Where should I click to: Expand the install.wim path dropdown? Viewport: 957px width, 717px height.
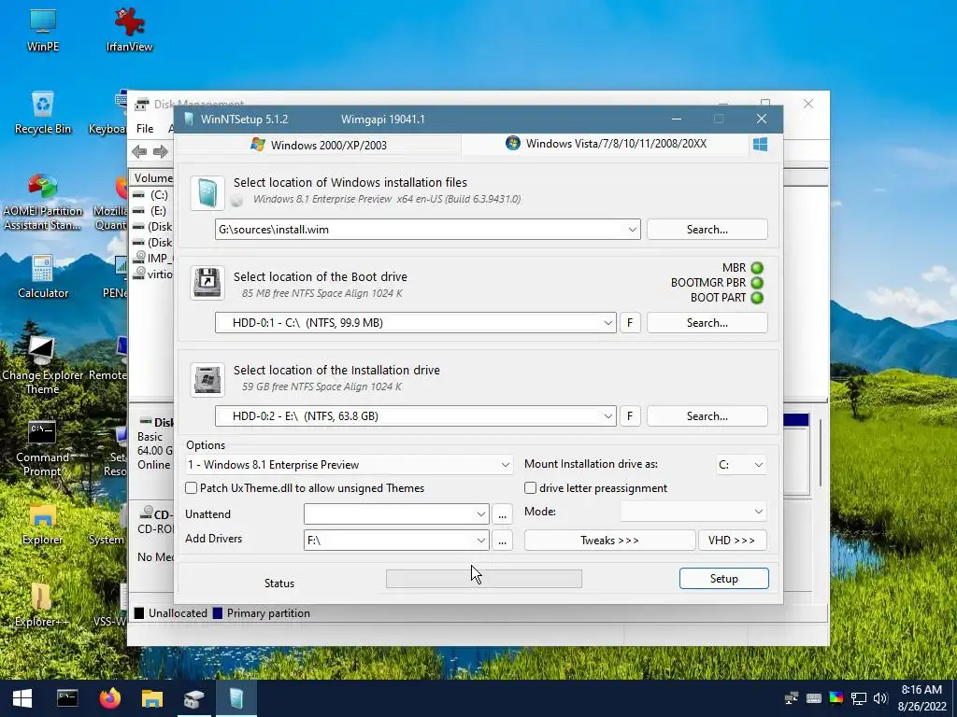coord(633,230)
